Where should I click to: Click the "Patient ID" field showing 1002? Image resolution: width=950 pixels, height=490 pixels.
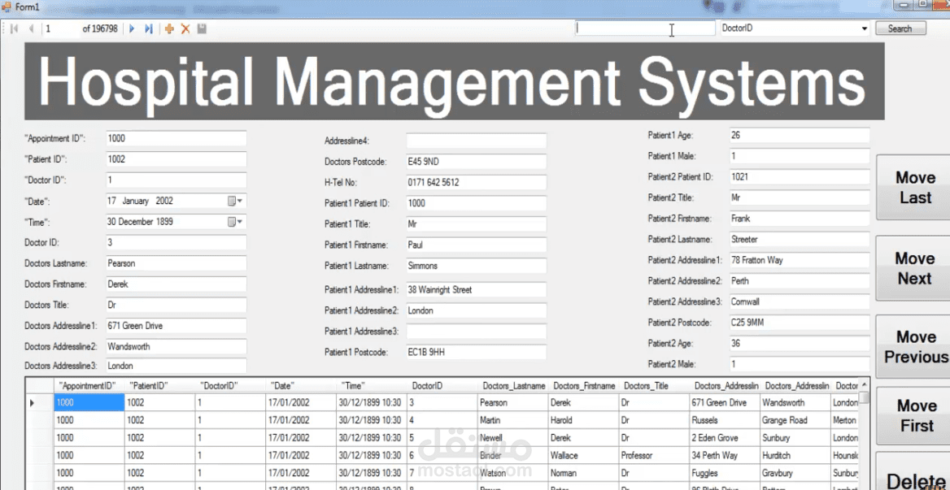(x=176, y=159)
